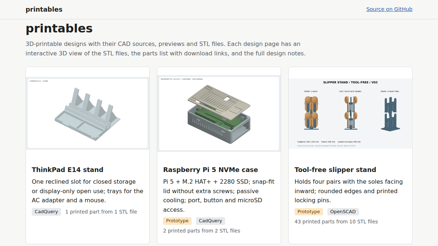The image size is (438, 246).
Task: Click the Prototype badge on Raspberry Pi card
Action: [x=177, y=221]
